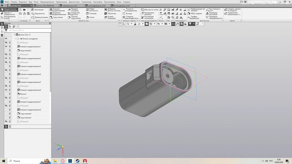Open Steam from the taskbar
The image size is (292, 164).
78,161
